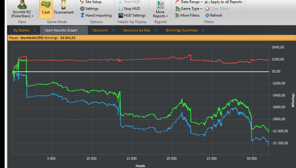The height and width of the screenshot is (168, 296).
Task: Close the Sessions by Day tab
Action: pos(156,30)
